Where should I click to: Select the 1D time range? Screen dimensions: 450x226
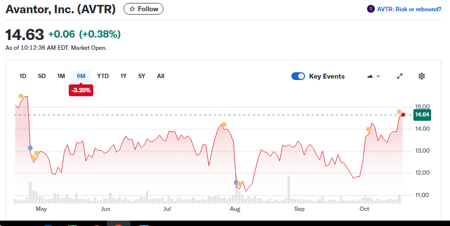pos(23,76)
